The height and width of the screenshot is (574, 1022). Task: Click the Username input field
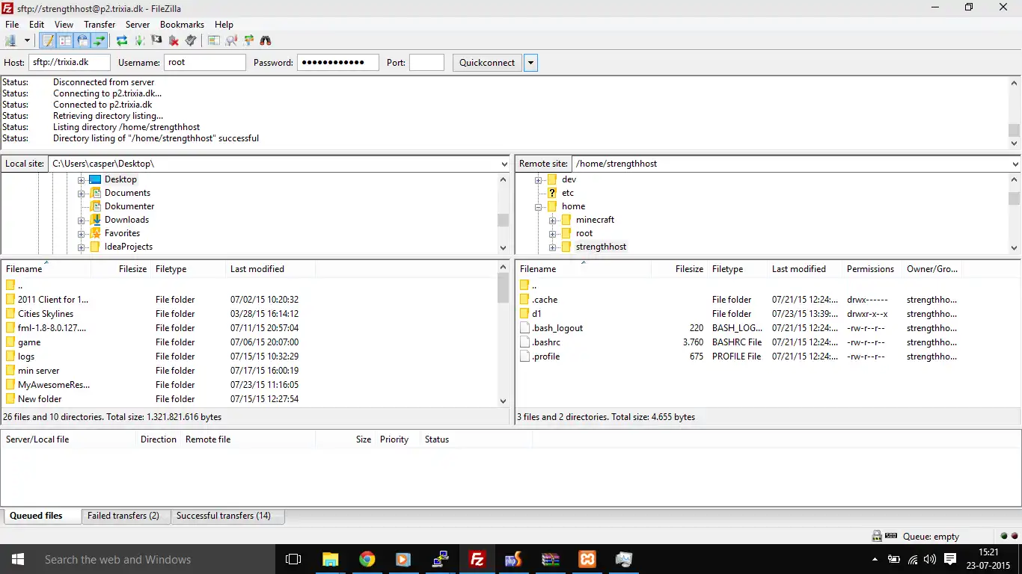pos(205,63)
